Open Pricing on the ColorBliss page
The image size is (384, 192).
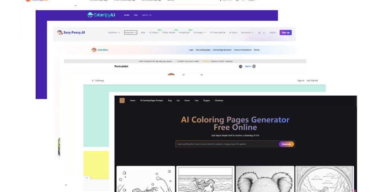point(257,50)
